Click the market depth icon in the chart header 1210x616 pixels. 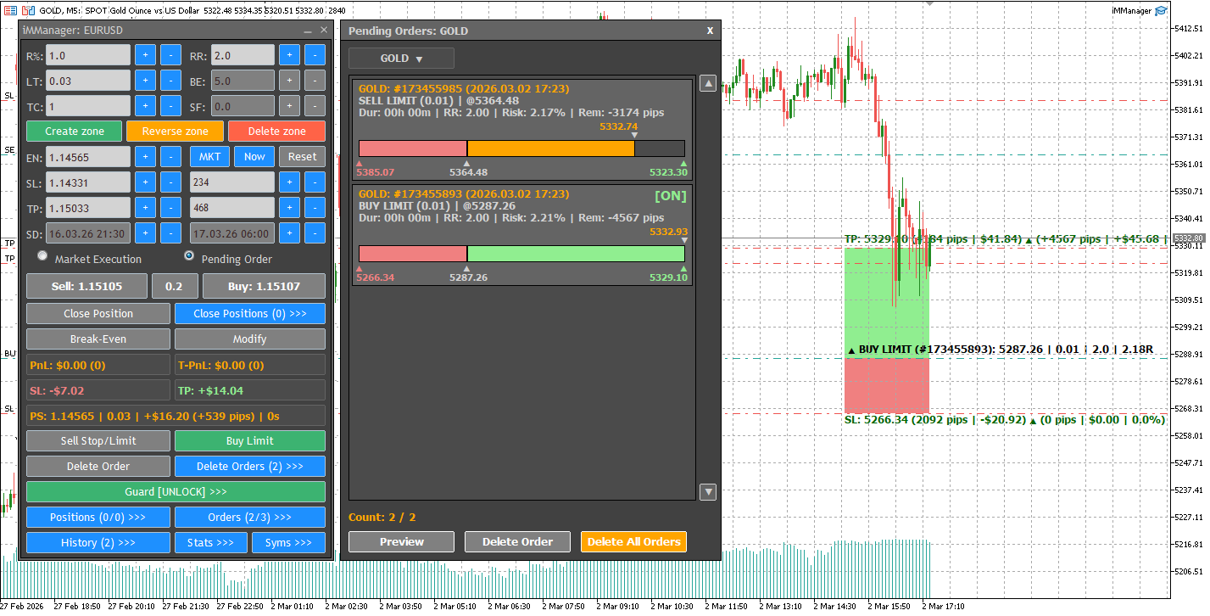[10, 10]
